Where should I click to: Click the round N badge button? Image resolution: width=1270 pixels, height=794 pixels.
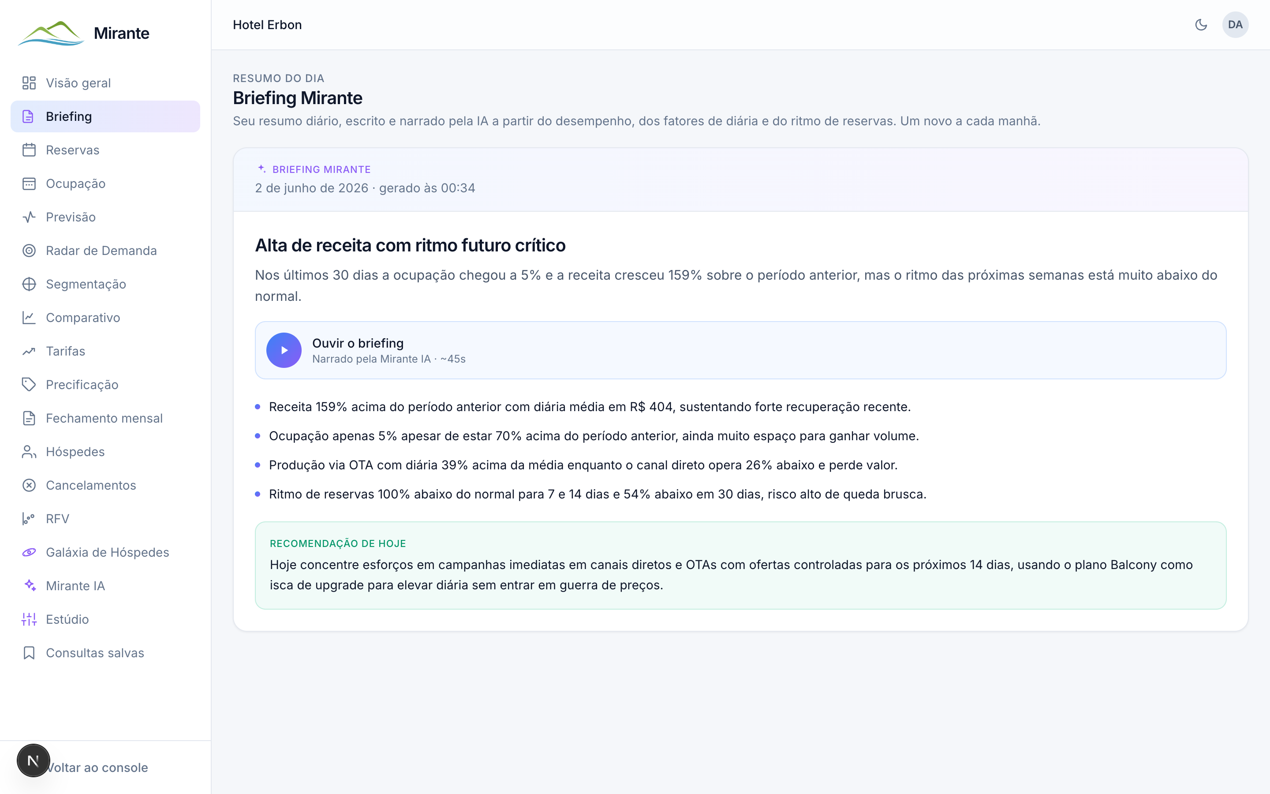click(x=33, y=760)
